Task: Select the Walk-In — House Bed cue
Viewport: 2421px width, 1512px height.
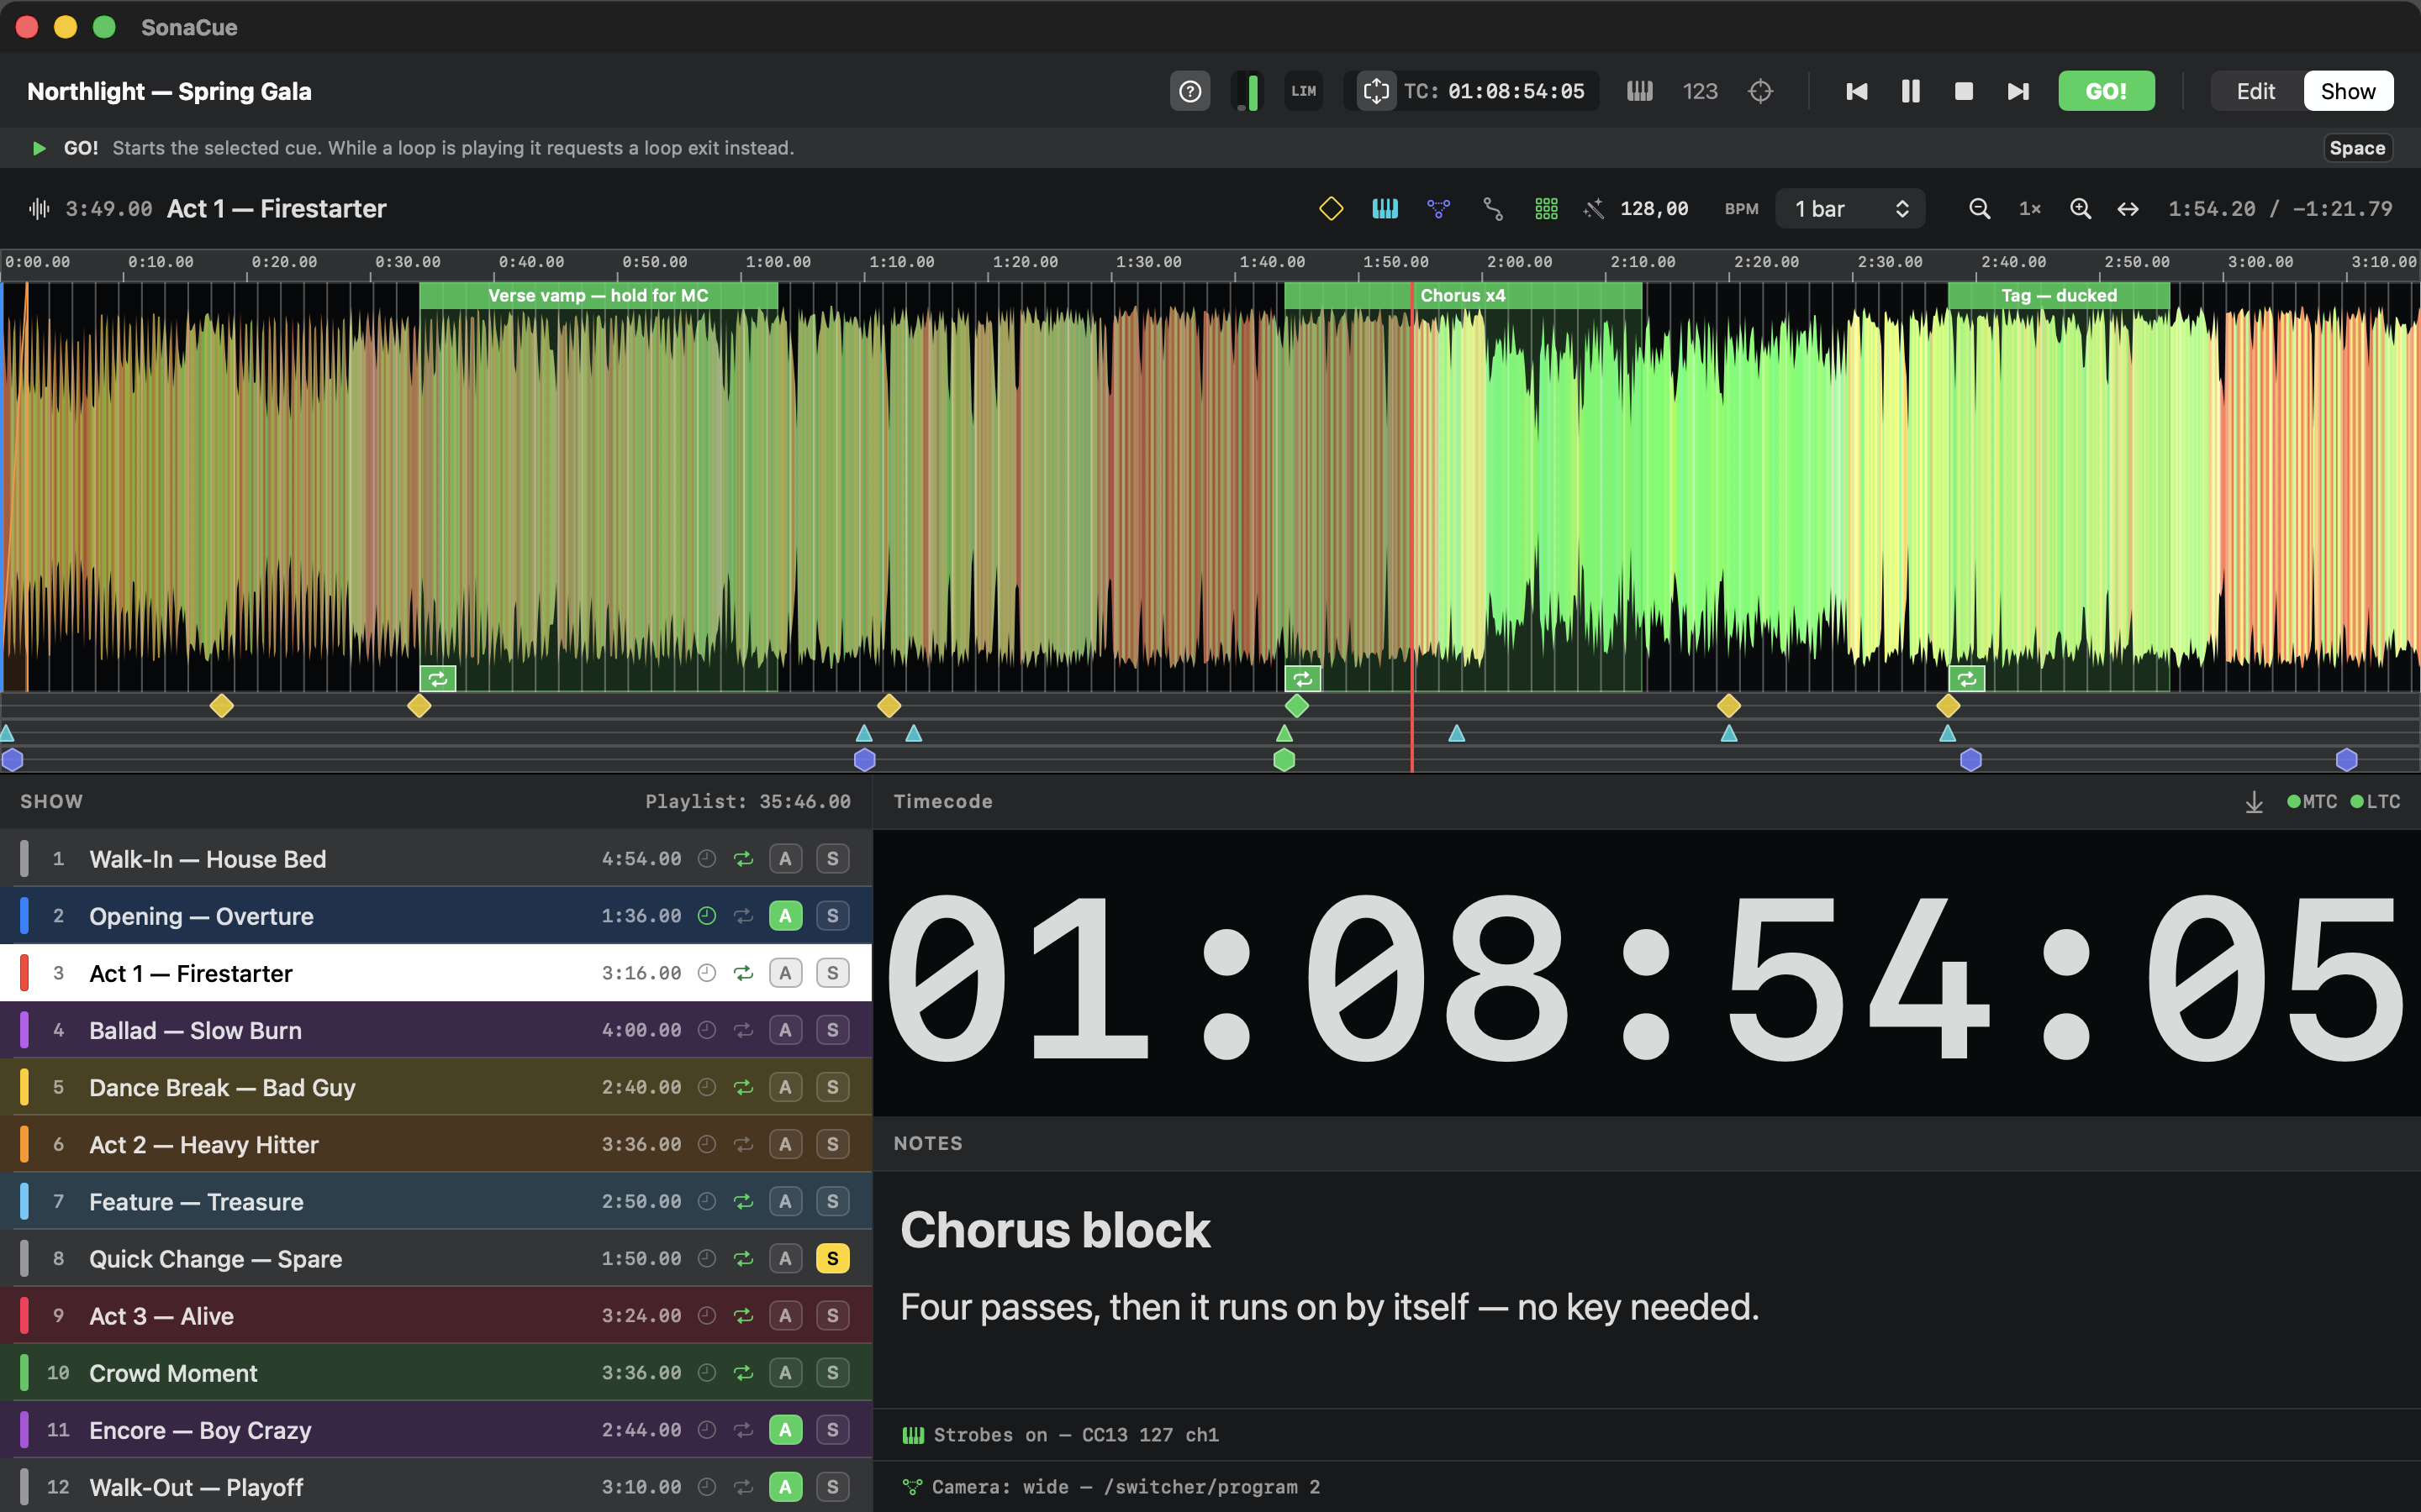Action: click(x=436, y=858)
